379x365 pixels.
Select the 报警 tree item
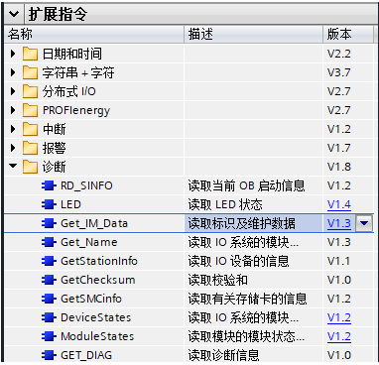[54, 148]
